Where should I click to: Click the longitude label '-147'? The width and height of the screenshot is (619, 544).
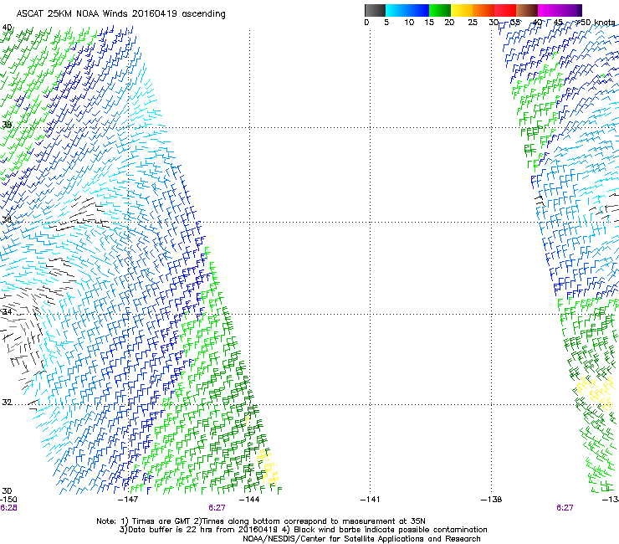[x=128, y=500]
